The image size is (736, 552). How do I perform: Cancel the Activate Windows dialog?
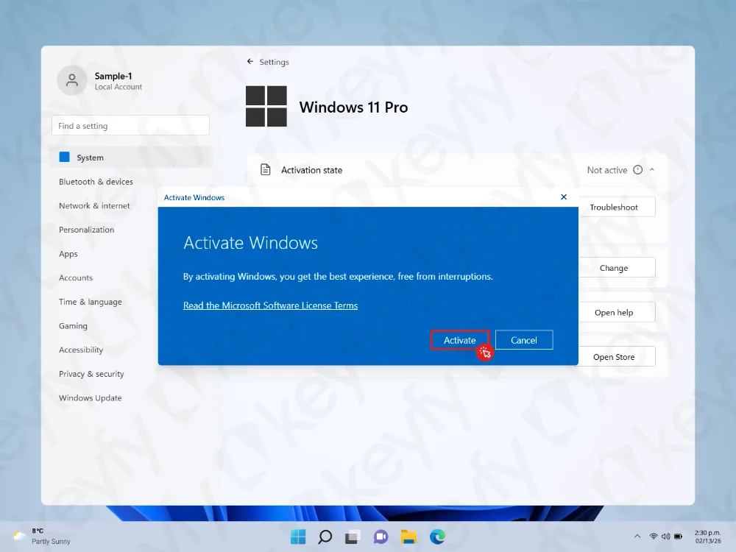[x=524, y=340]
